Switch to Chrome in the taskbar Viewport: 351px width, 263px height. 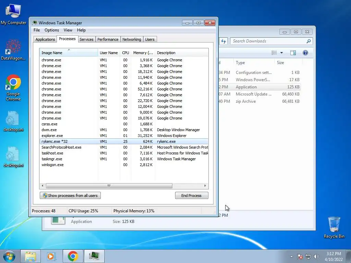(73, 256)
